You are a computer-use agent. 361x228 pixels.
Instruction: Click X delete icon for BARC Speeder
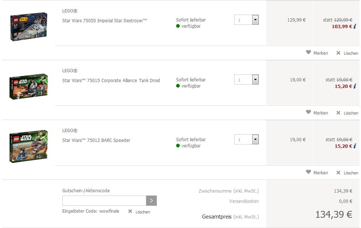[338, 173]
